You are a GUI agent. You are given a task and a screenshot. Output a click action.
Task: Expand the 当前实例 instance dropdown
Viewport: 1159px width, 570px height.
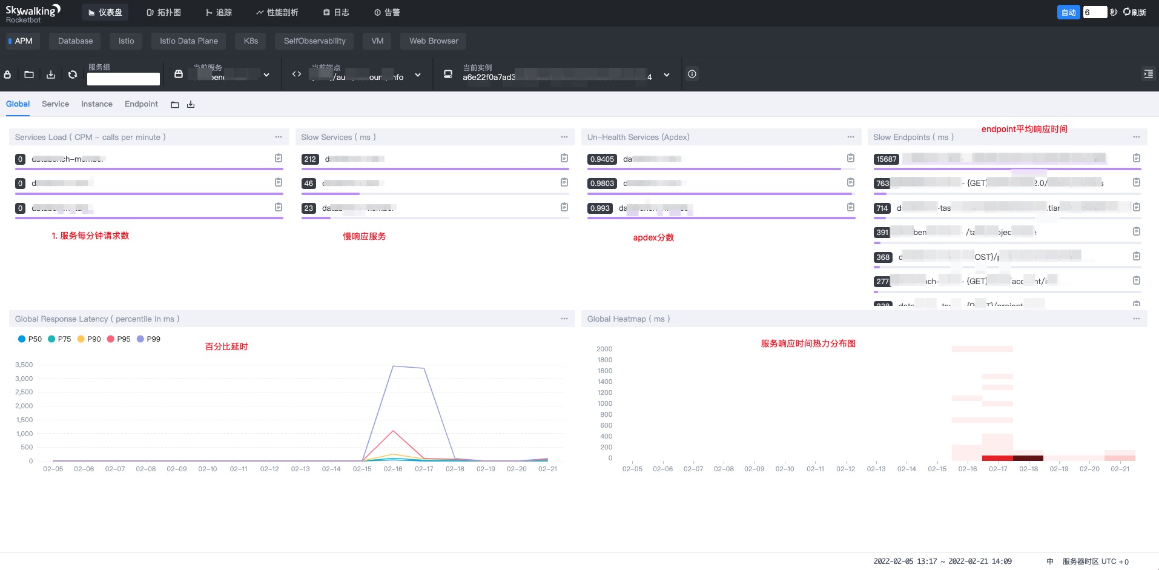pos(667,75)
